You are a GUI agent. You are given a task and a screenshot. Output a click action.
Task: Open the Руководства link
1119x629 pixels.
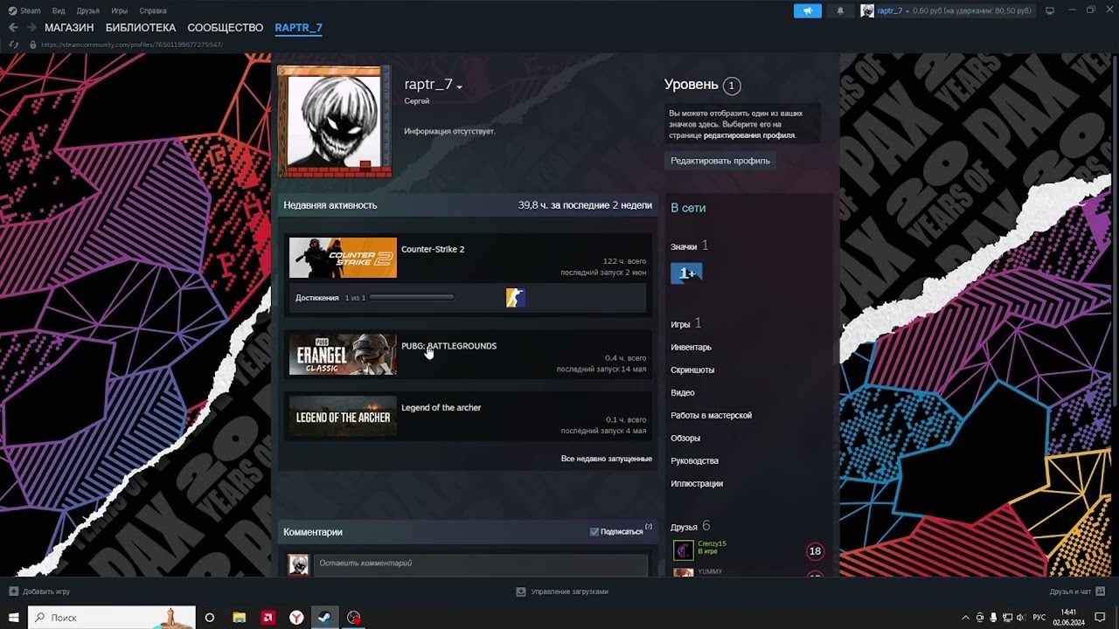point(694,460)
